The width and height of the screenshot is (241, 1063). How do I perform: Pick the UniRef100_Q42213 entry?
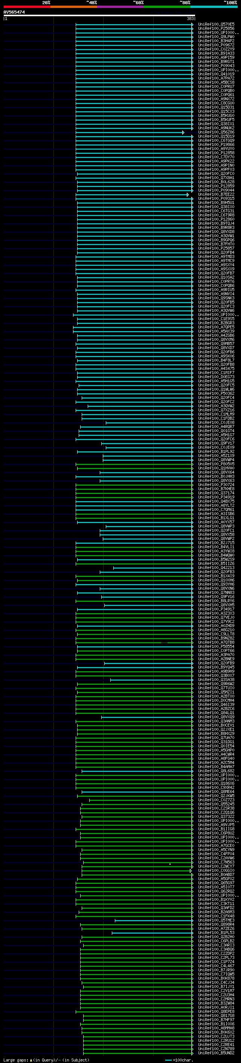tap(216, 568)
